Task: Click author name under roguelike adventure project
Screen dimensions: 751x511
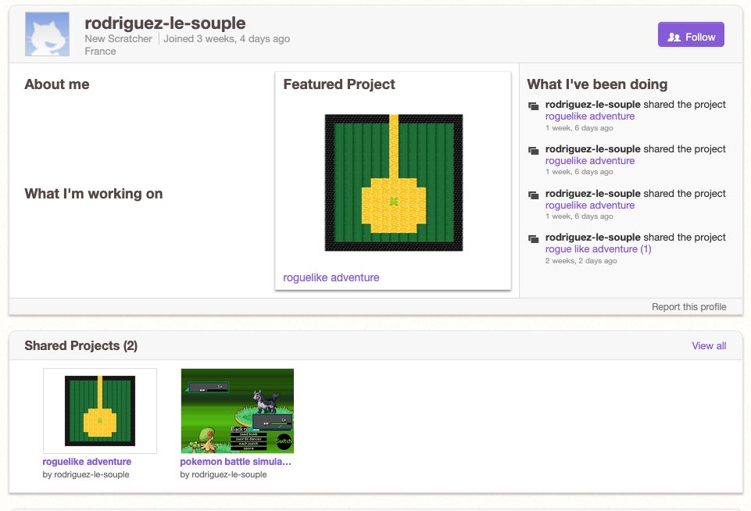Action: pyautogui.click(x=91, y=474)
